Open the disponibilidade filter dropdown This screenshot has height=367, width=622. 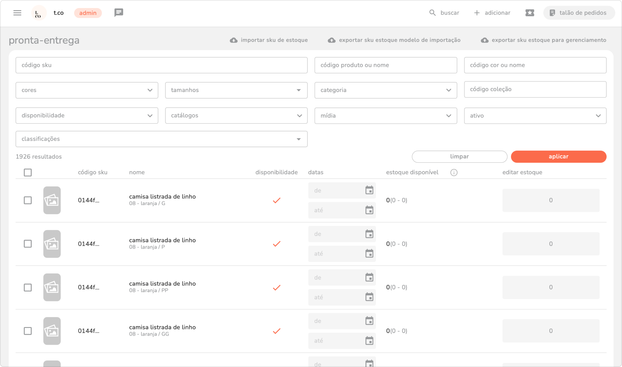click(87, 115)
